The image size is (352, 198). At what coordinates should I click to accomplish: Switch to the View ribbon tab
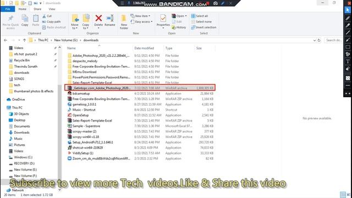tap(52, 9)
